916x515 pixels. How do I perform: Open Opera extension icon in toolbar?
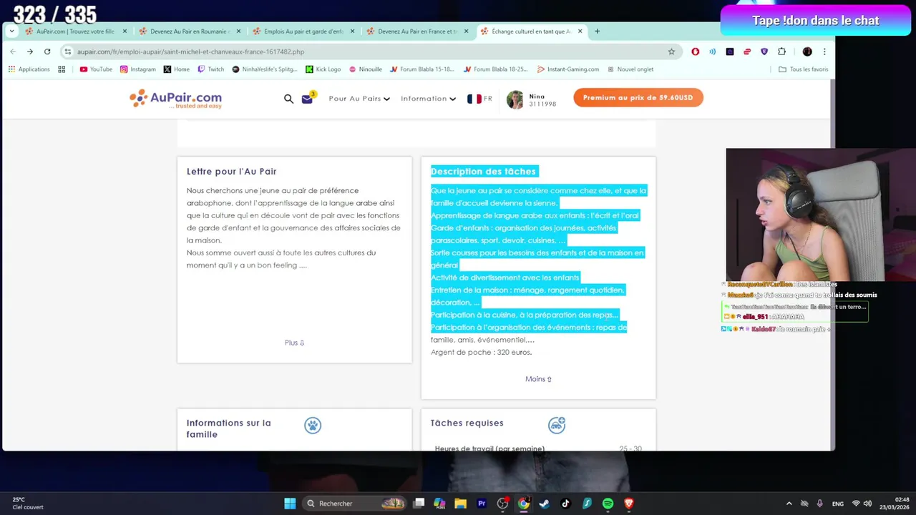pos(695,51)
